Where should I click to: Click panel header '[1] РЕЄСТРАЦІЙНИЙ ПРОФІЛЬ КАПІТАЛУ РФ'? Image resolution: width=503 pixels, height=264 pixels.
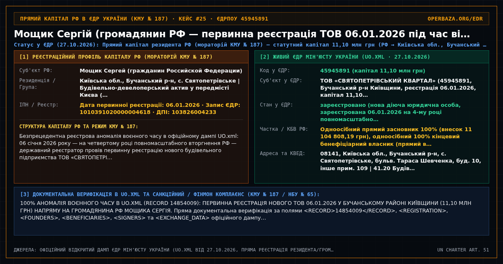(x=116, y=57)
